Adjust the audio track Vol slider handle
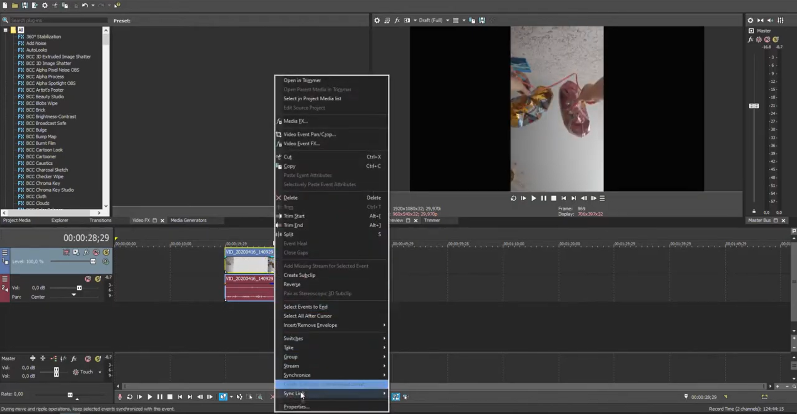 pyautogui.click(x=79, y=288)
